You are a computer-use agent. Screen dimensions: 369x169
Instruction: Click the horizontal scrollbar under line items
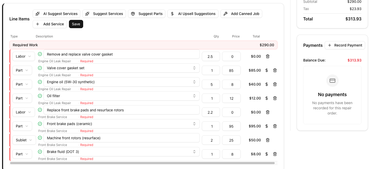click(x=142, y=163)
